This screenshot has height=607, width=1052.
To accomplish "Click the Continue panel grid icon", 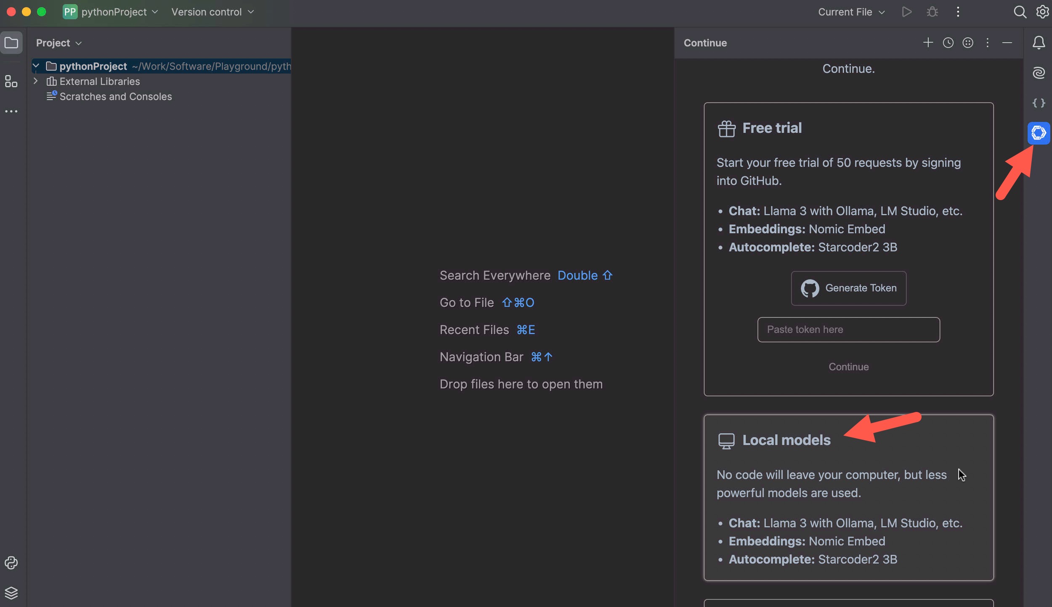I will click(x=968, y=42).
